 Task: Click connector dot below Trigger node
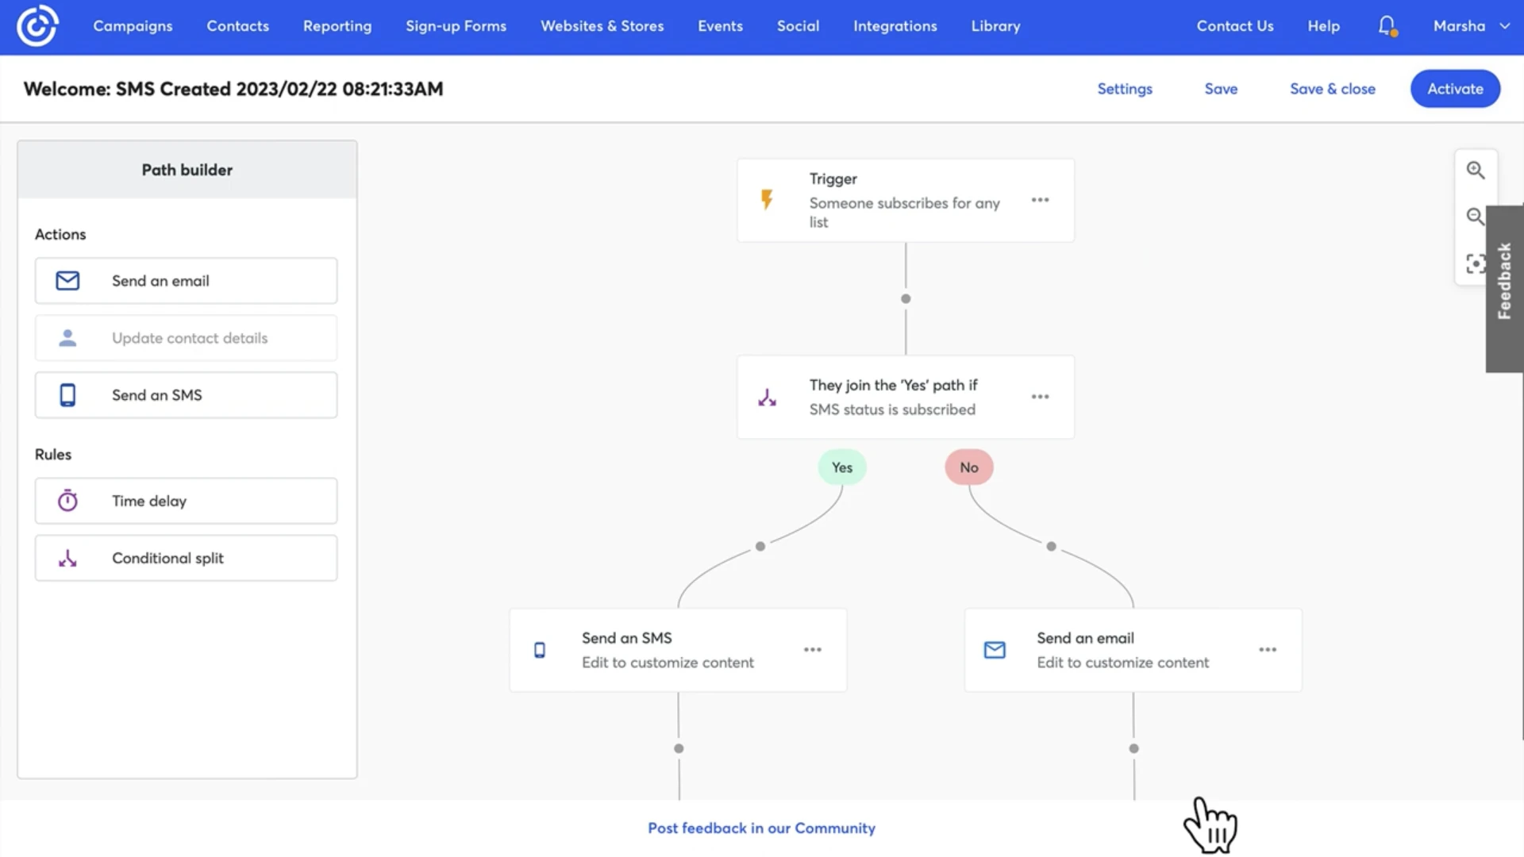click(906, 299)
